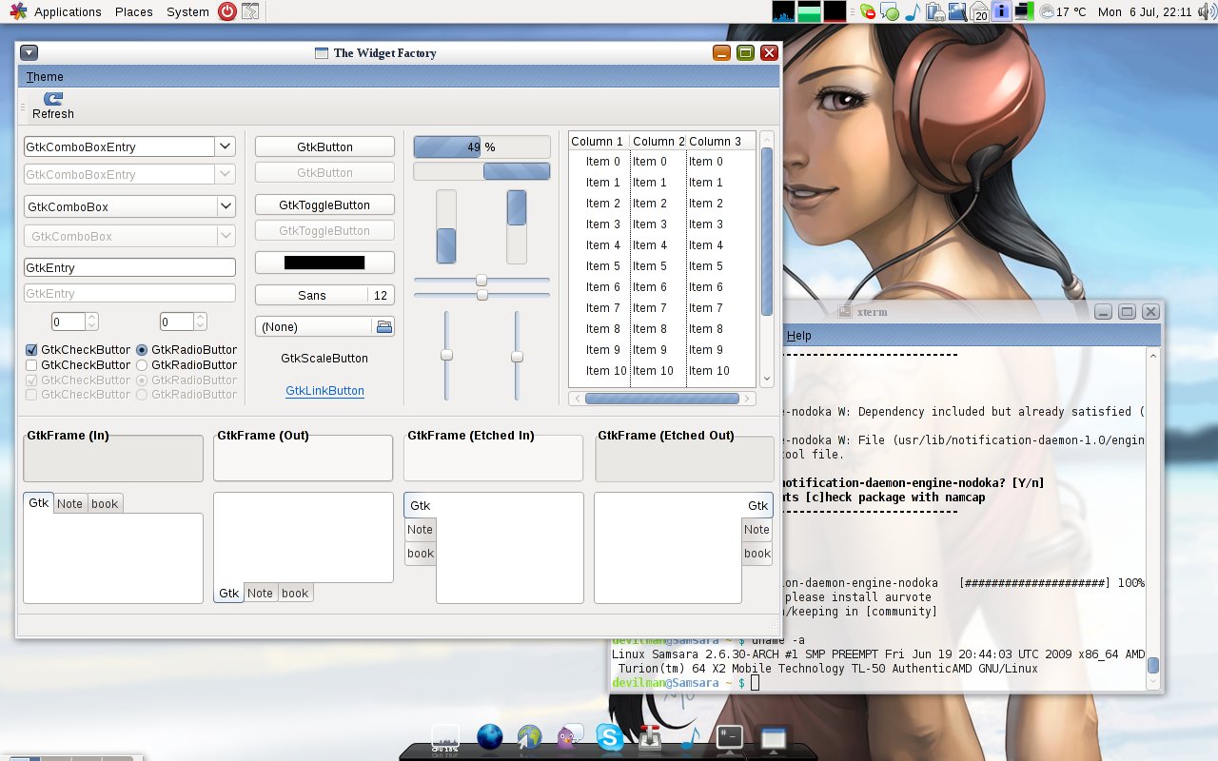Screen dimensions: 1218x761
Task: Click the Column 3 header
Action: coord(720,141)
